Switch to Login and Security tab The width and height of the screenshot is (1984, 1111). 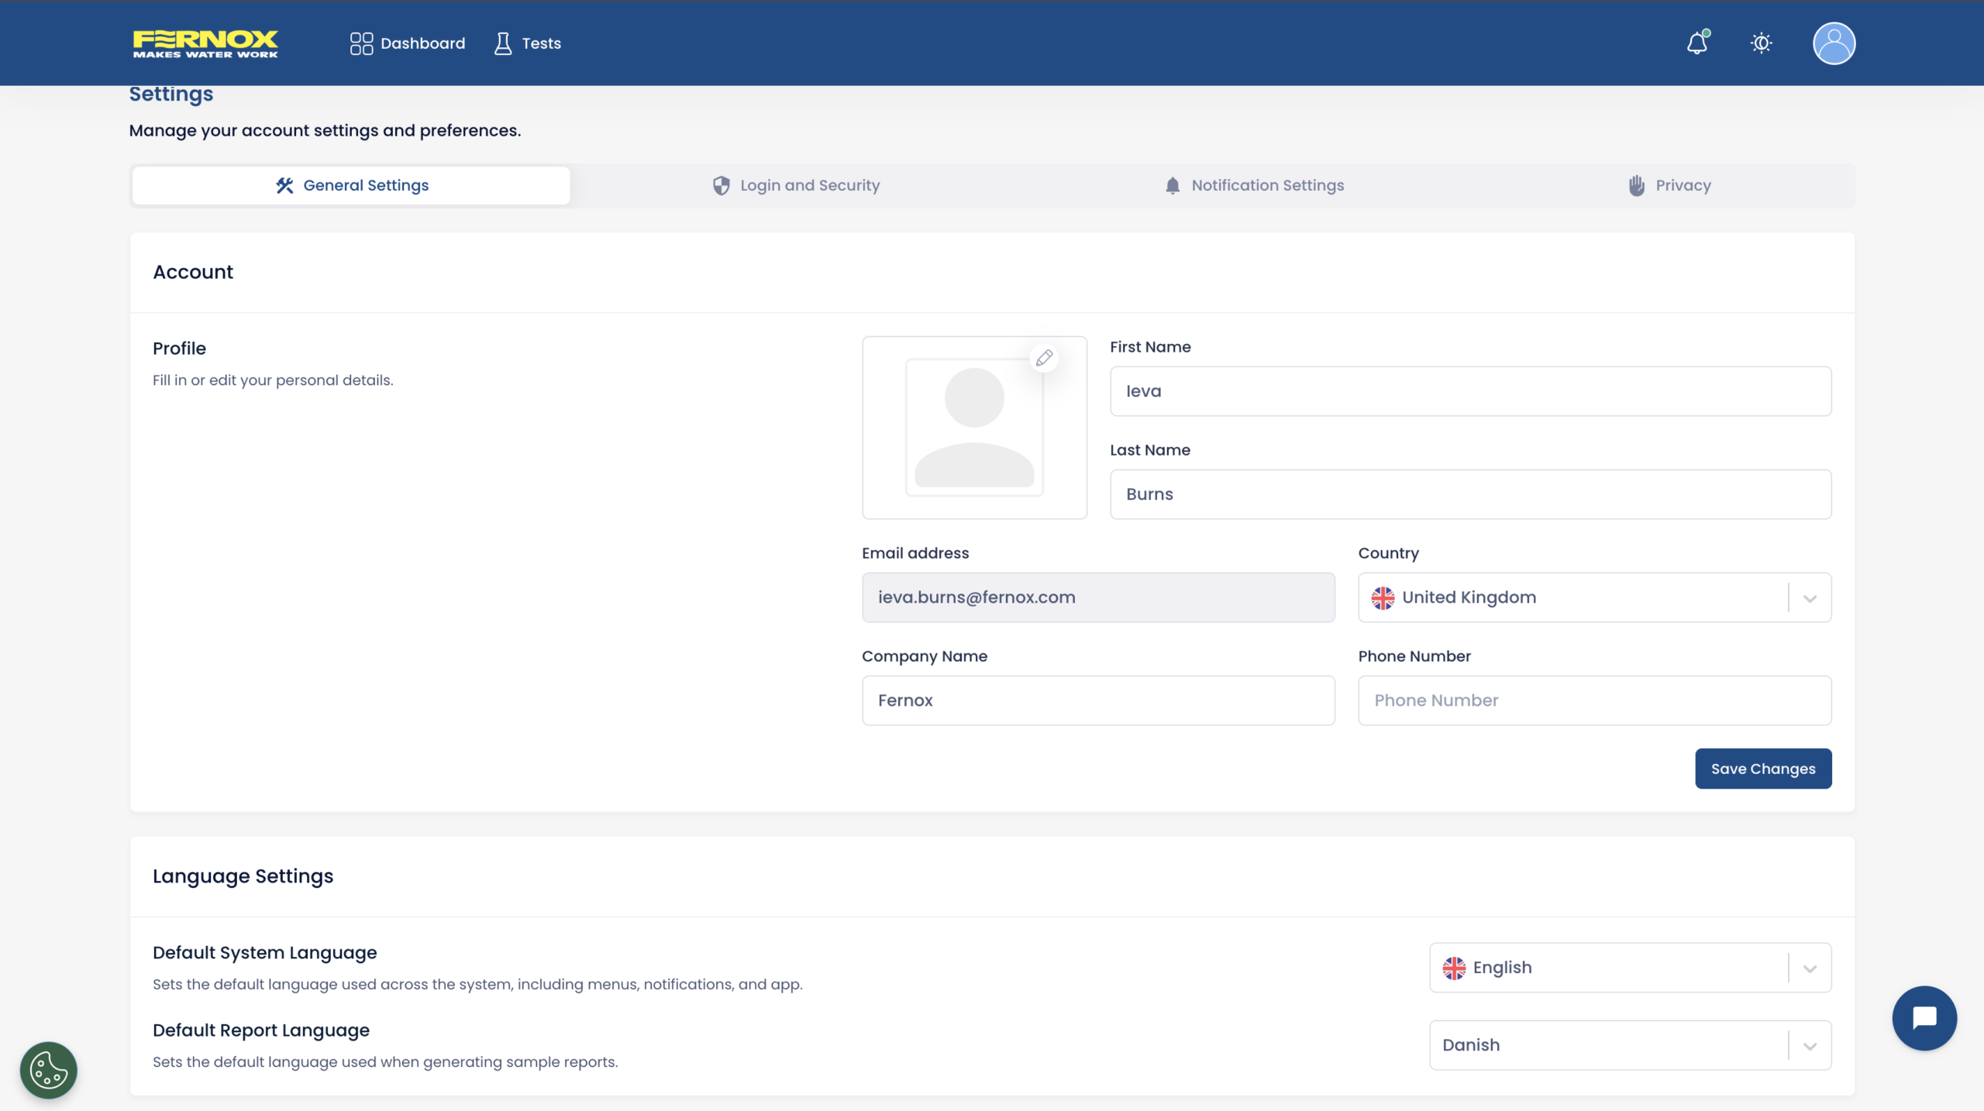pos(796,185)
